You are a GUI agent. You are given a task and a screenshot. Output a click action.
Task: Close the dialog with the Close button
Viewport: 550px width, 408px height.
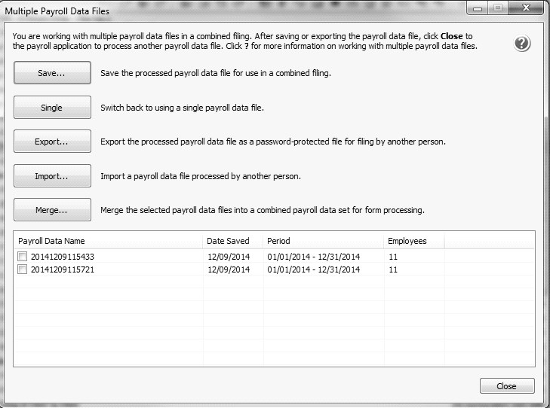[507, 386]
